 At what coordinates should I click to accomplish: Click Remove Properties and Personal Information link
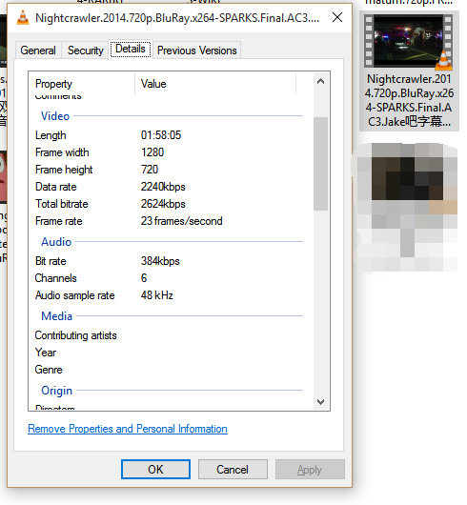128,429
